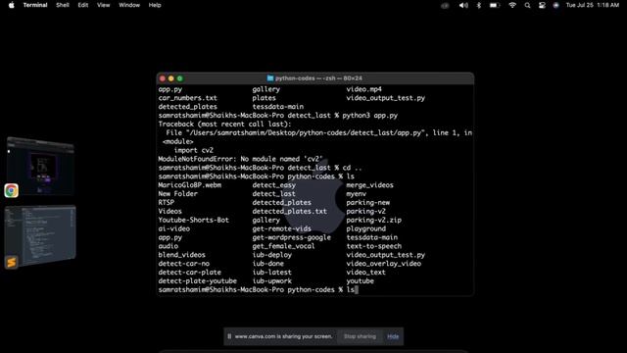Open Control Center icon
627x353 pixels.
[542, 5]
